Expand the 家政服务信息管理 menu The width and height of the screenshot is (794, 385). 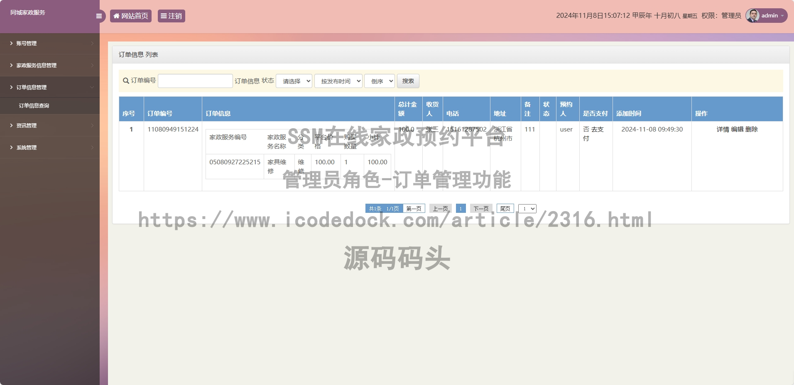pyautogui.click(x=50, y=65)
